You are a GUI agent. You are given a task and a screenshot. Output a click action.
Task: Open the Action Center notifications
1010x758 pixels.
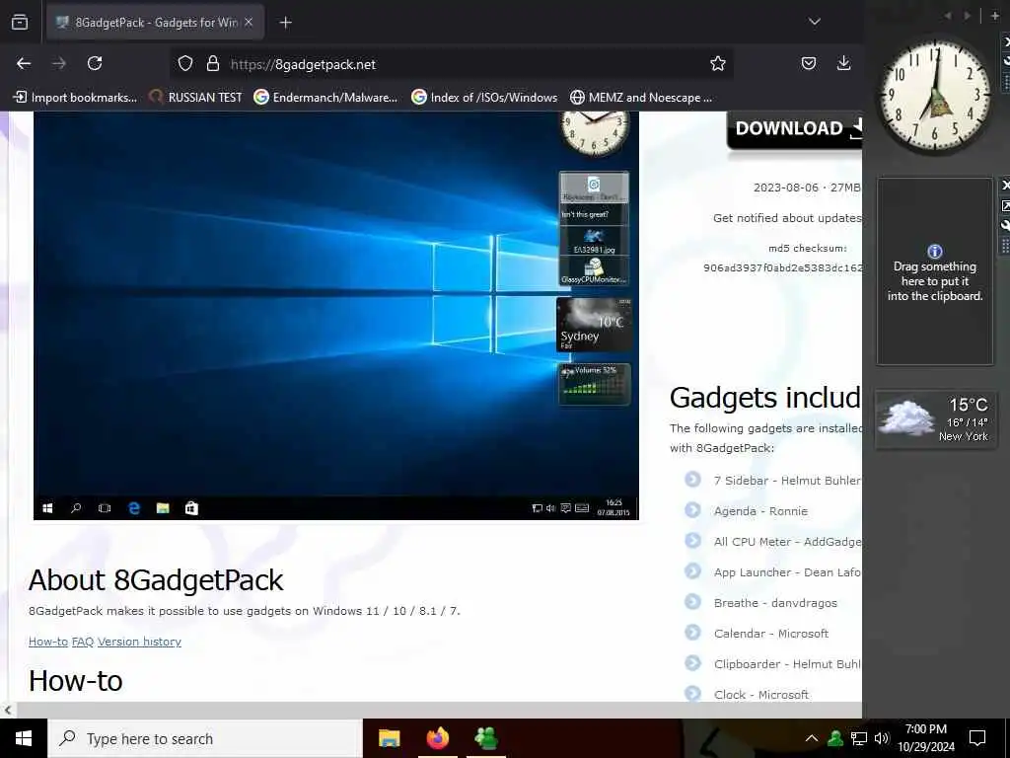[x=977, y=738]
